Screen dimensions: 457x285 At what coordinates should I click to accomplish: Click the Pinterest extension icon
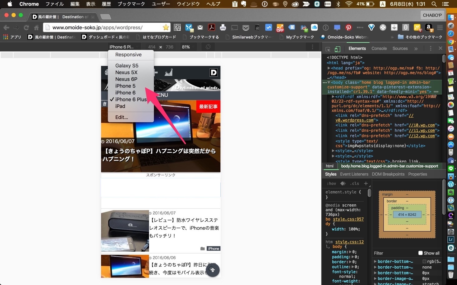(x=349, y=27)
